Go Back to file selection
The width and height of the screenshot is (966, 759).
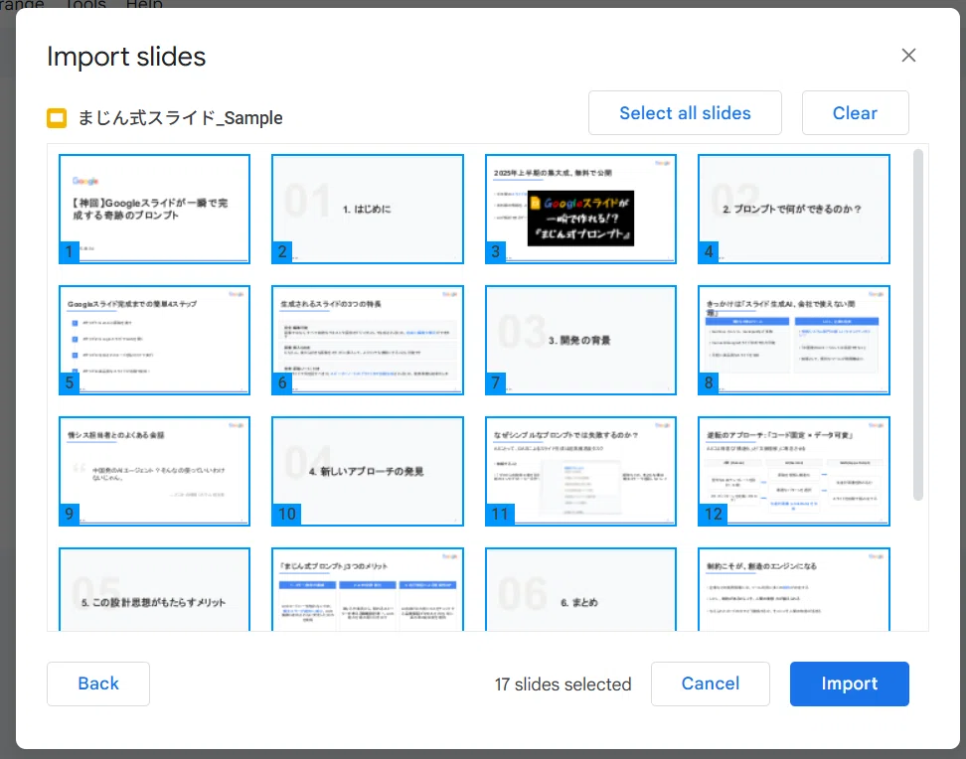(x=98, y=683)
